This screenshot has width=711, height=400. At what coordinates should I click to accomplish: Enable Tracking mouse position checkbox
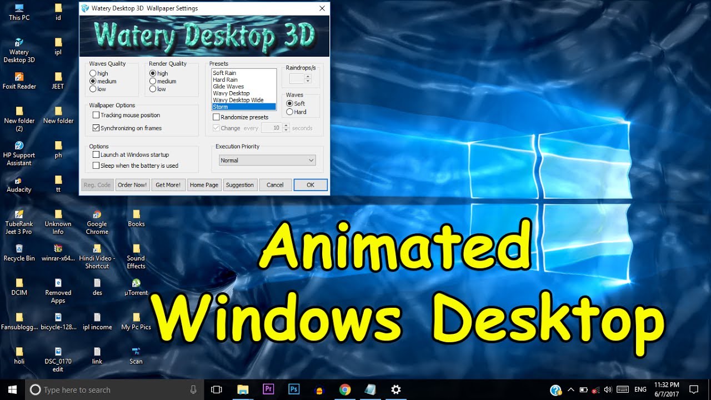pyautogui.click(x=96, y=115)
